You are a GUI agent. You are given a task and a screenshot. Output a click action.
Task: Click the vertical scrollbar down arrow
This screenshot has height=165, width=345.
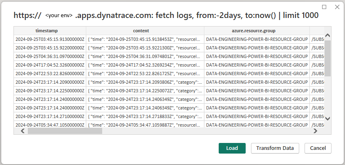[327, 118]
